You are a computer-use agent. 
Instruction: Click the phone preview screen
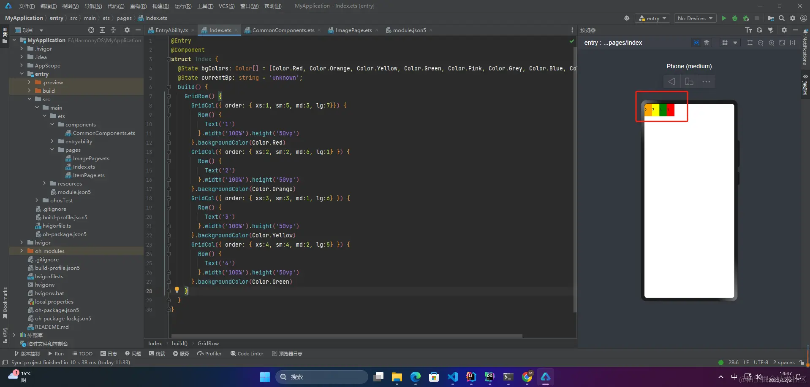[x=689, y=201]
